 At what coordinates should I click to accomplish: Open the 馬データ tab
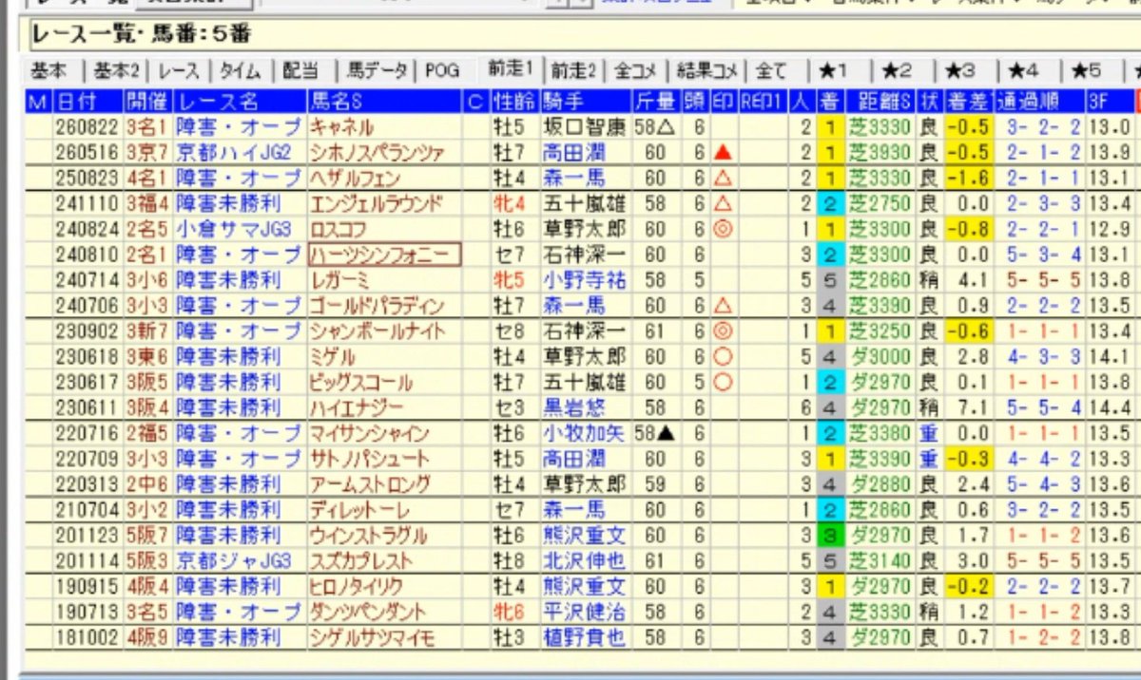click(x=377, y=71)
